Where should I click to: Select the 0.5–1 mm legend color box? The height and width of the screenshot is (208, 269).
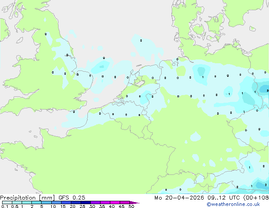click(17, 202)
